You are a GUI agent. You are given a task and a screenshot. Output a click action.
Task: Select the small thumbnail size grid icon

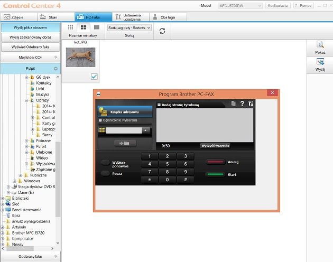click(x=70, y=27)
